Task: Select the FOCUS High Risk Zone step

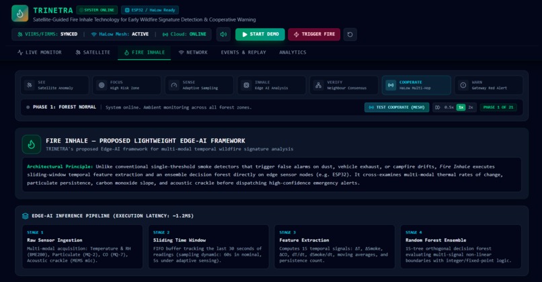Action: pos(127,85)
